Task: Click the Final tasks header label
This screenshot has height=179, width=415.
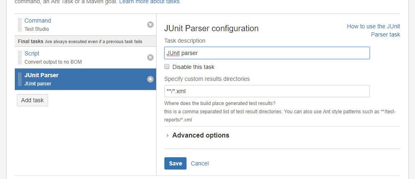Action: 30,41
